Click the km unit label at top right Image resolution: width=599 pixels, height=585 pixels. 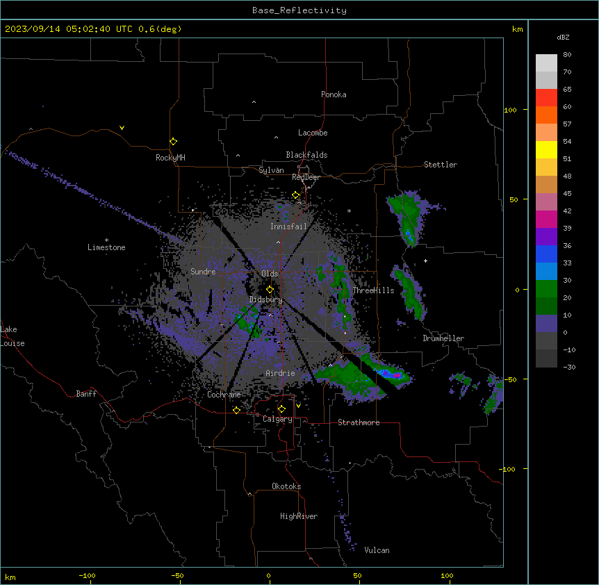click(518, 29)
